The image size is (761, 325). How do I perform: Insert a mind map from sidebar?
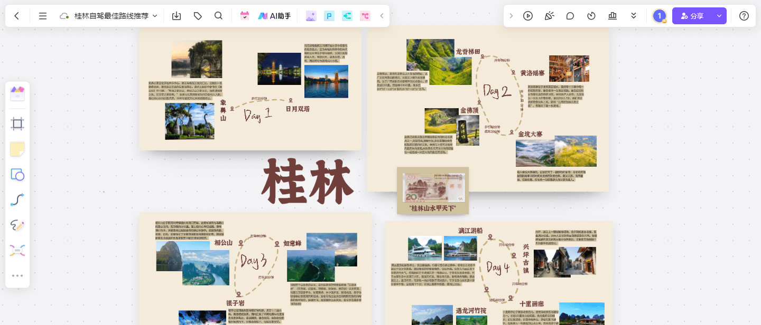tap(17, 251)
